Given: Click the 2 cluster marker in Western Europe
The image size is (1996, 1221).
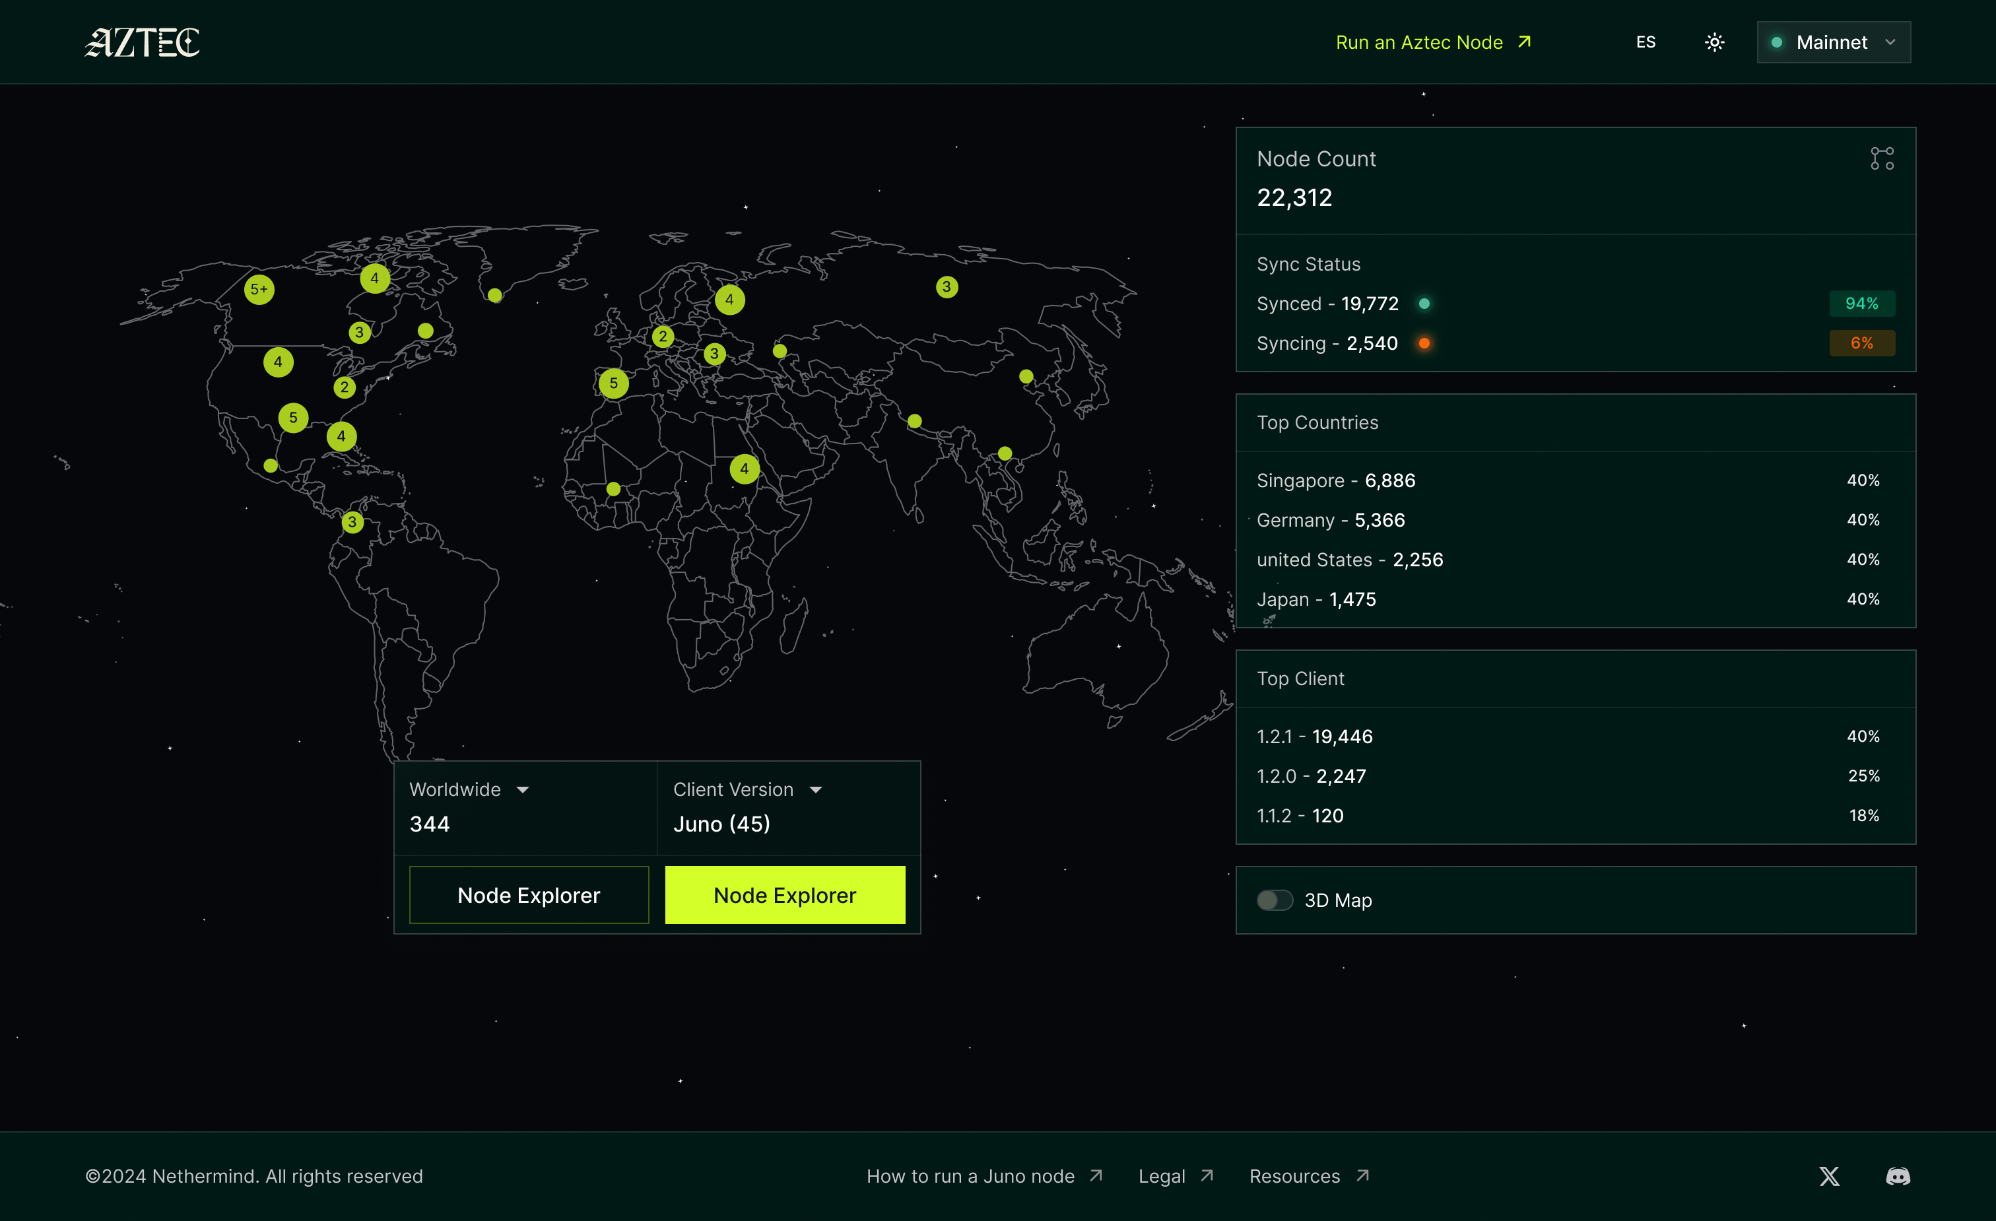Looking at the screenshot, I should coord(663,336).
